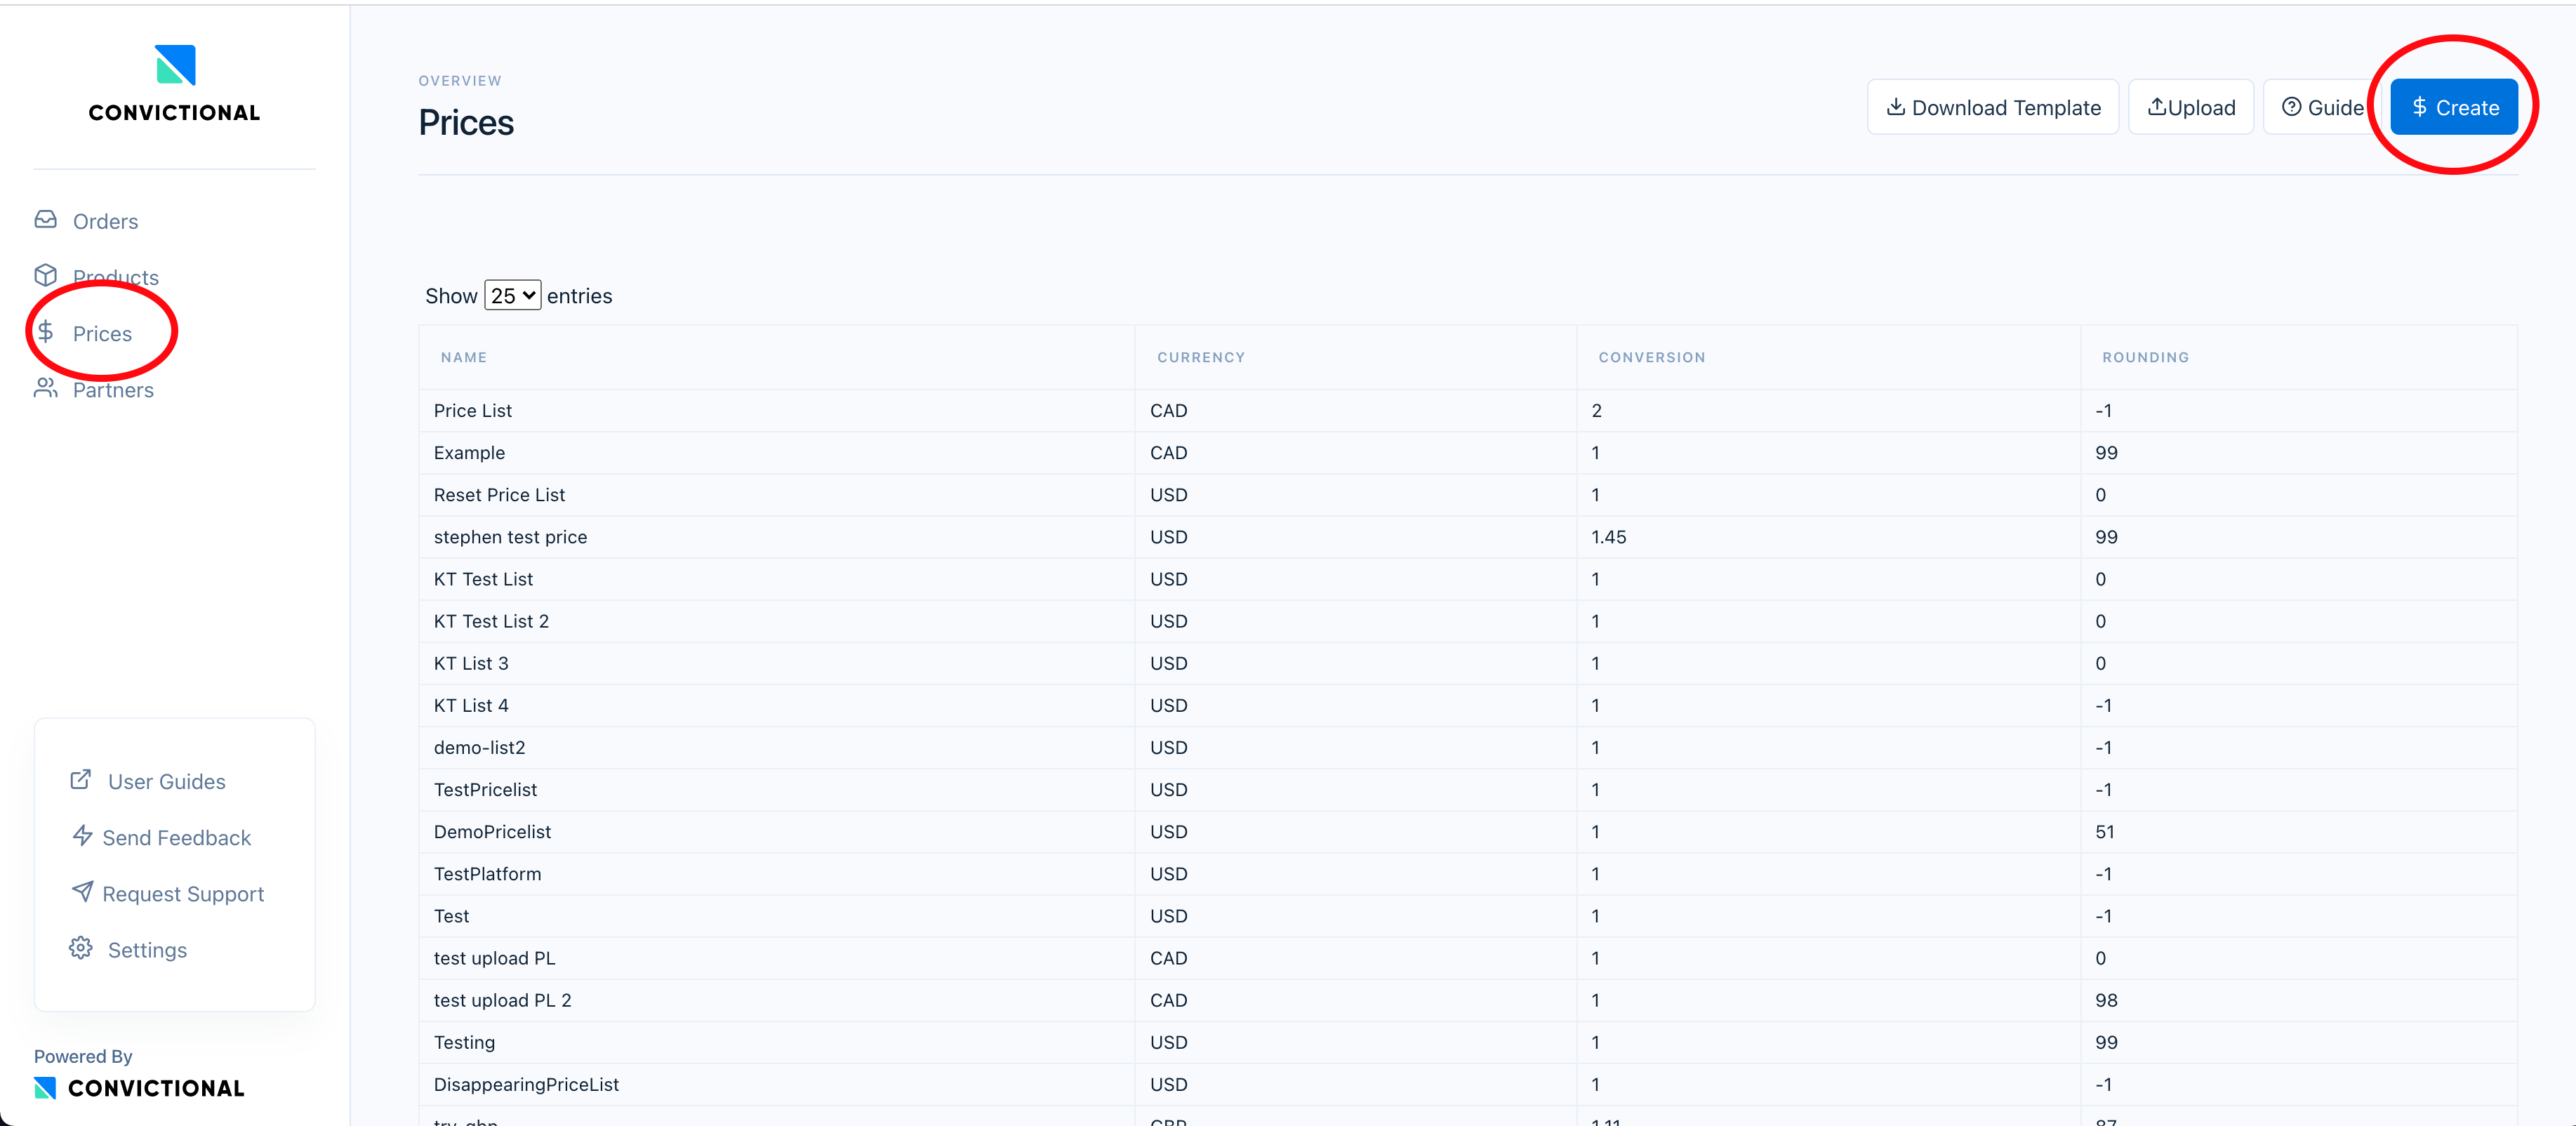Open the Partners menu item
The height and width of the screenshot is (1126, 2576).
coord(113,390)
